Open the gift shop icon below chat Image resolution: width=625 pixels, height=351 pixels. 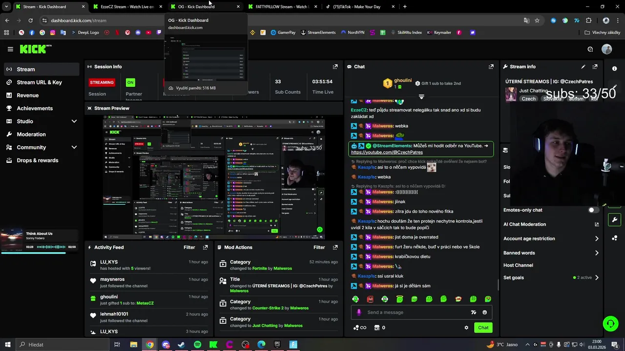(376, 328)
